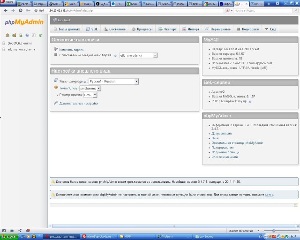Click the wrench icon by additional settings
Image resolution: width=300 pixels, height=240 pixels.
(x=56, y=103)
